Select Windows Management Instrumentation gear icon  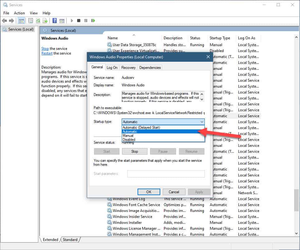(109, 234)
